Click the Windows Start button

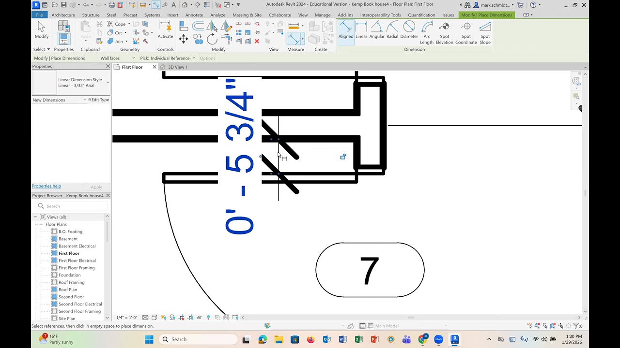149,339
